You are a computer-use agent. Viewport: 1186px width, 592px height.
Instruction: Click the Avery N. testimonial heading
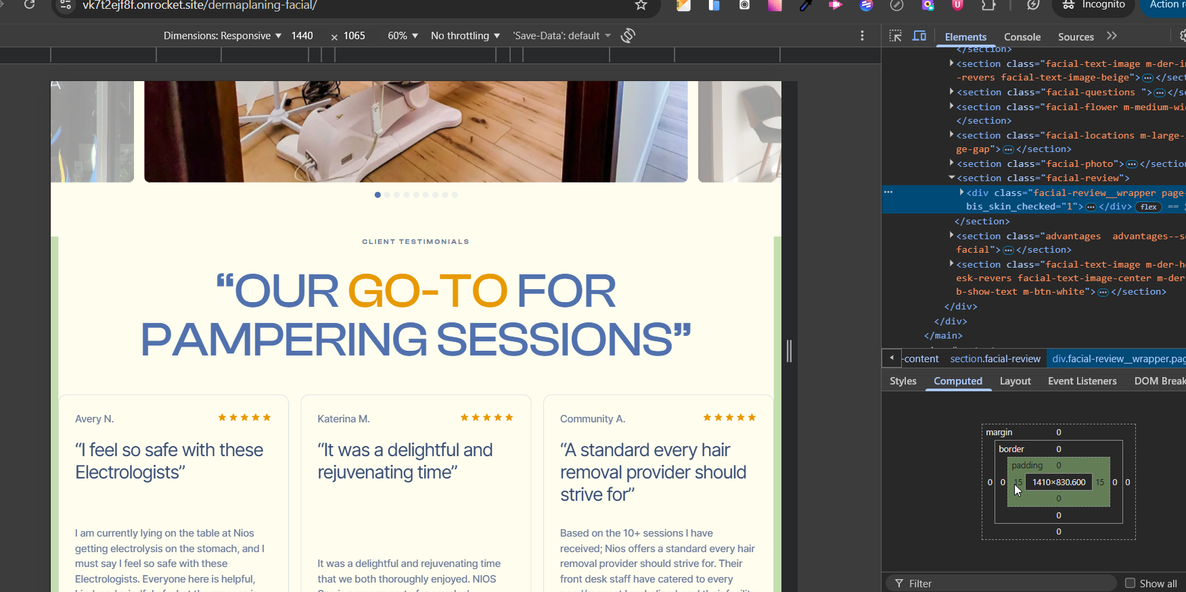169,461
